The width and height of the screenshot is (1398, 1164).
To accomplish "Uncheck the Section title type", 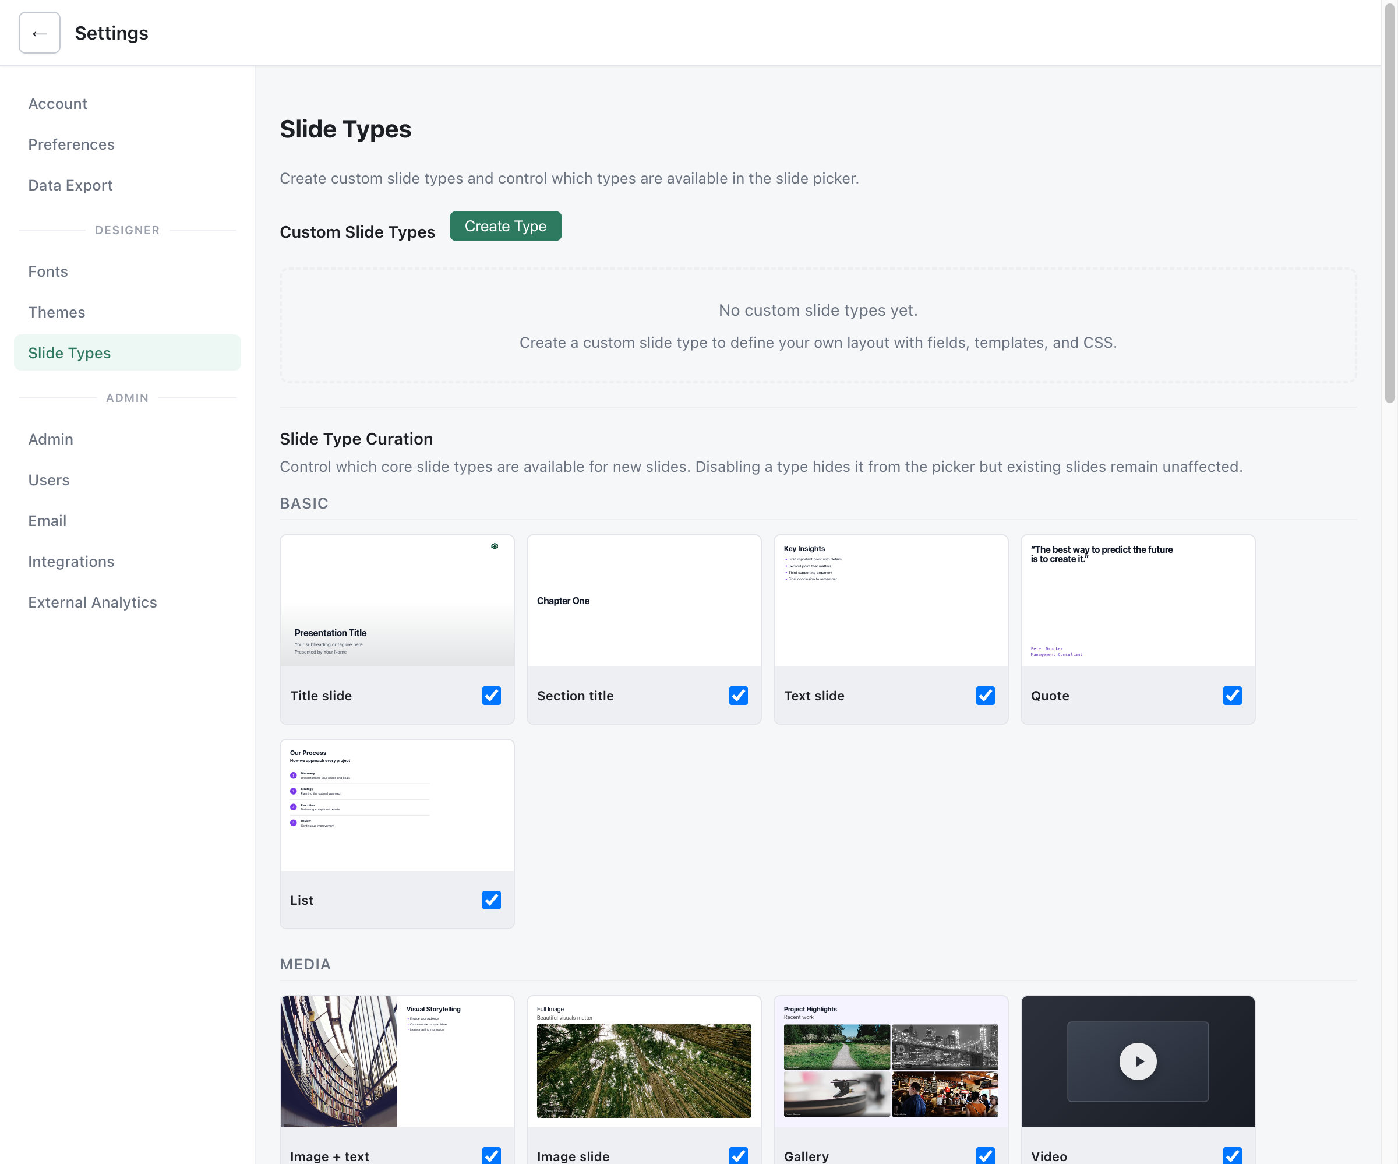I will [x=738, y=695].
